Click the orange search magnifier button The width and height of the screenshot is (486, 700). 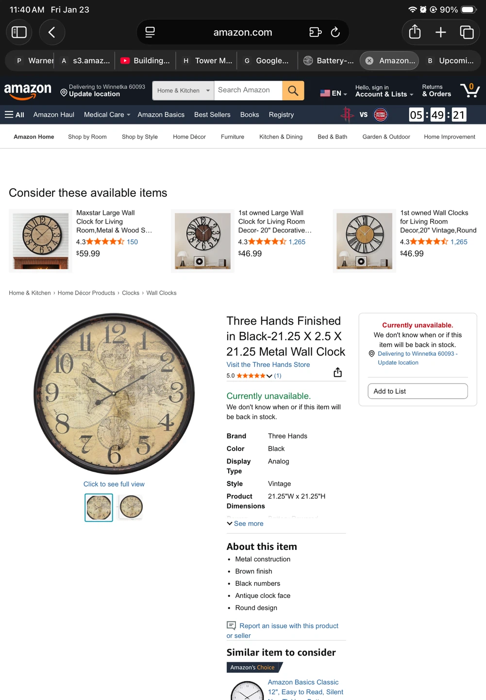click(x=293, y=90)
